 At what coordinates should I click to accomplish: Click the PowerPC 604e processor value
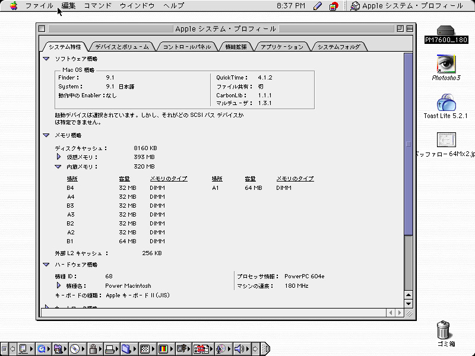coord(304,276)
